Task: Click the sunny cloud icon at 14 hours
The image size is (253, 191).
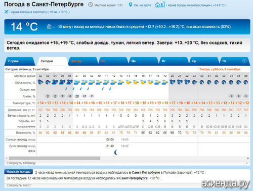Action: click(129, 82)
